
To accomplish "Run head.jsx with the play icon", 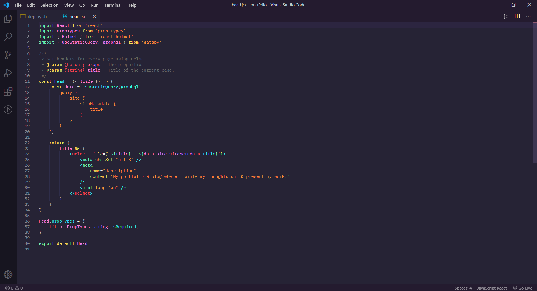I will (506, 16).
